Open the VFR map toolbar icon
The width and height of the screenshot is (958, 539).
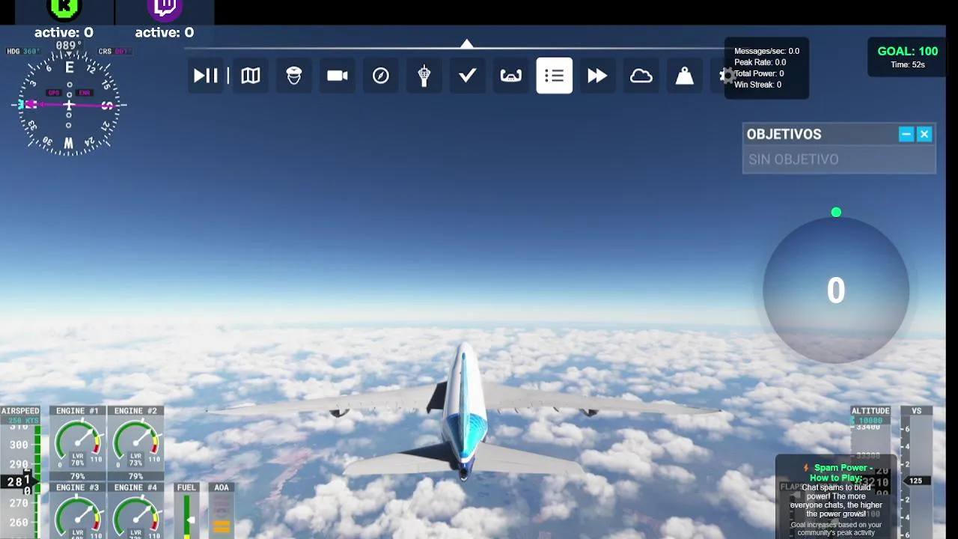251,76
